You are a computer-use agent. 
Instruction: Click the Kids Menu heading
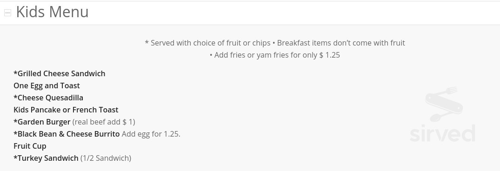pyautogui.click(x=52, y=12)
